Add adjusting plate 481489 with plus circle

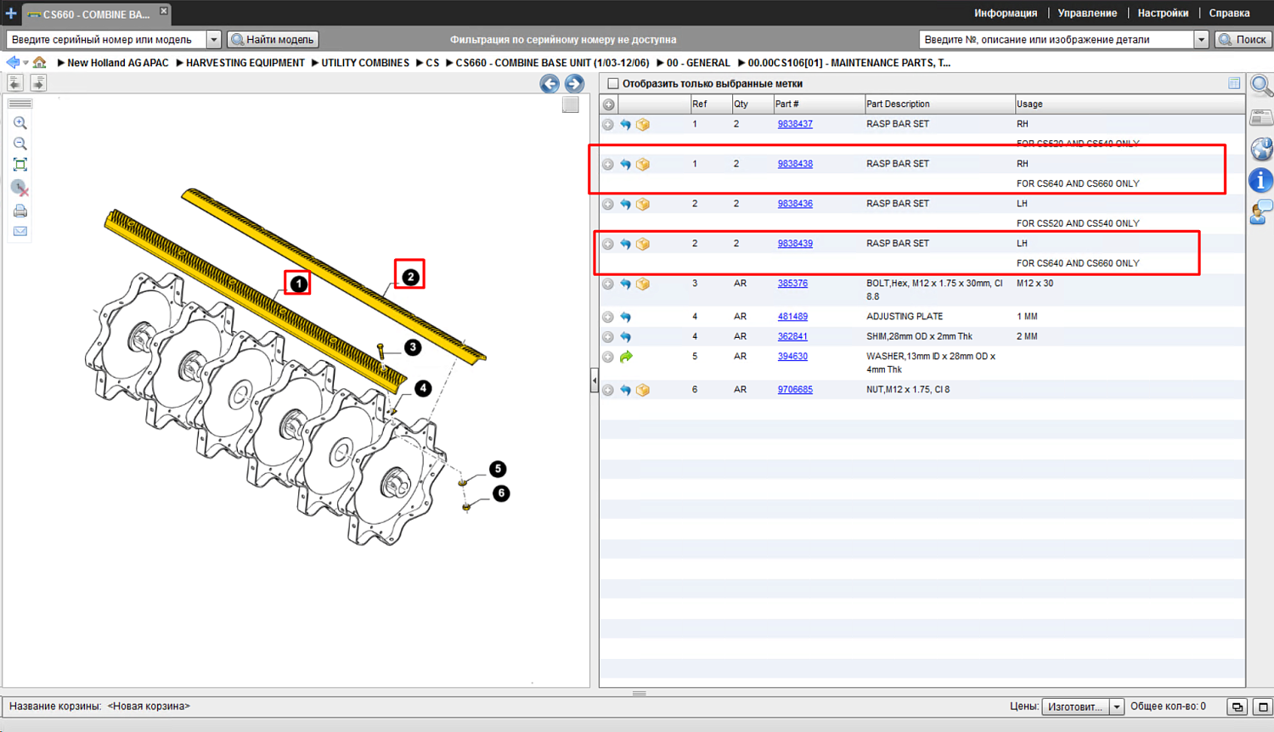pos(608,317)
